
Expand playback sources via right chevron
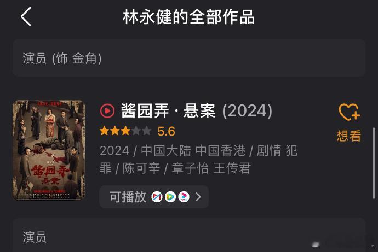click(198, 197)
